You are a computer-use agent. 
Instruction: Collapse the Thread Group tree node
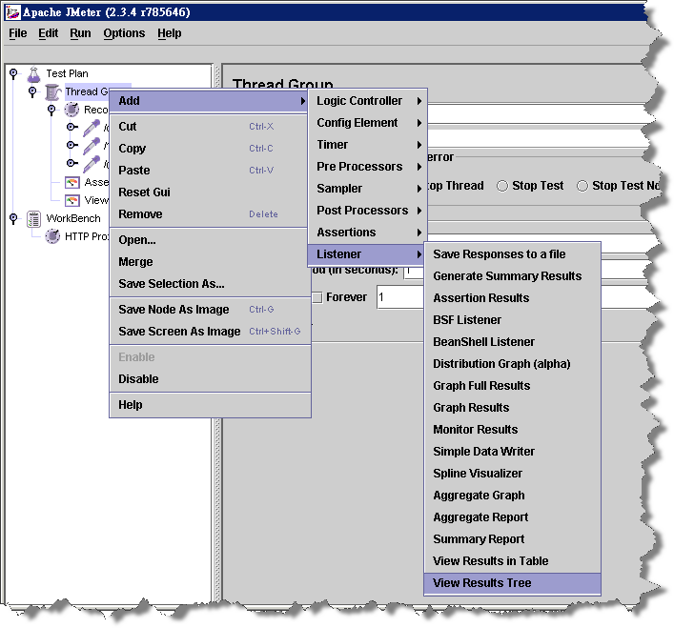pos(32,91)
